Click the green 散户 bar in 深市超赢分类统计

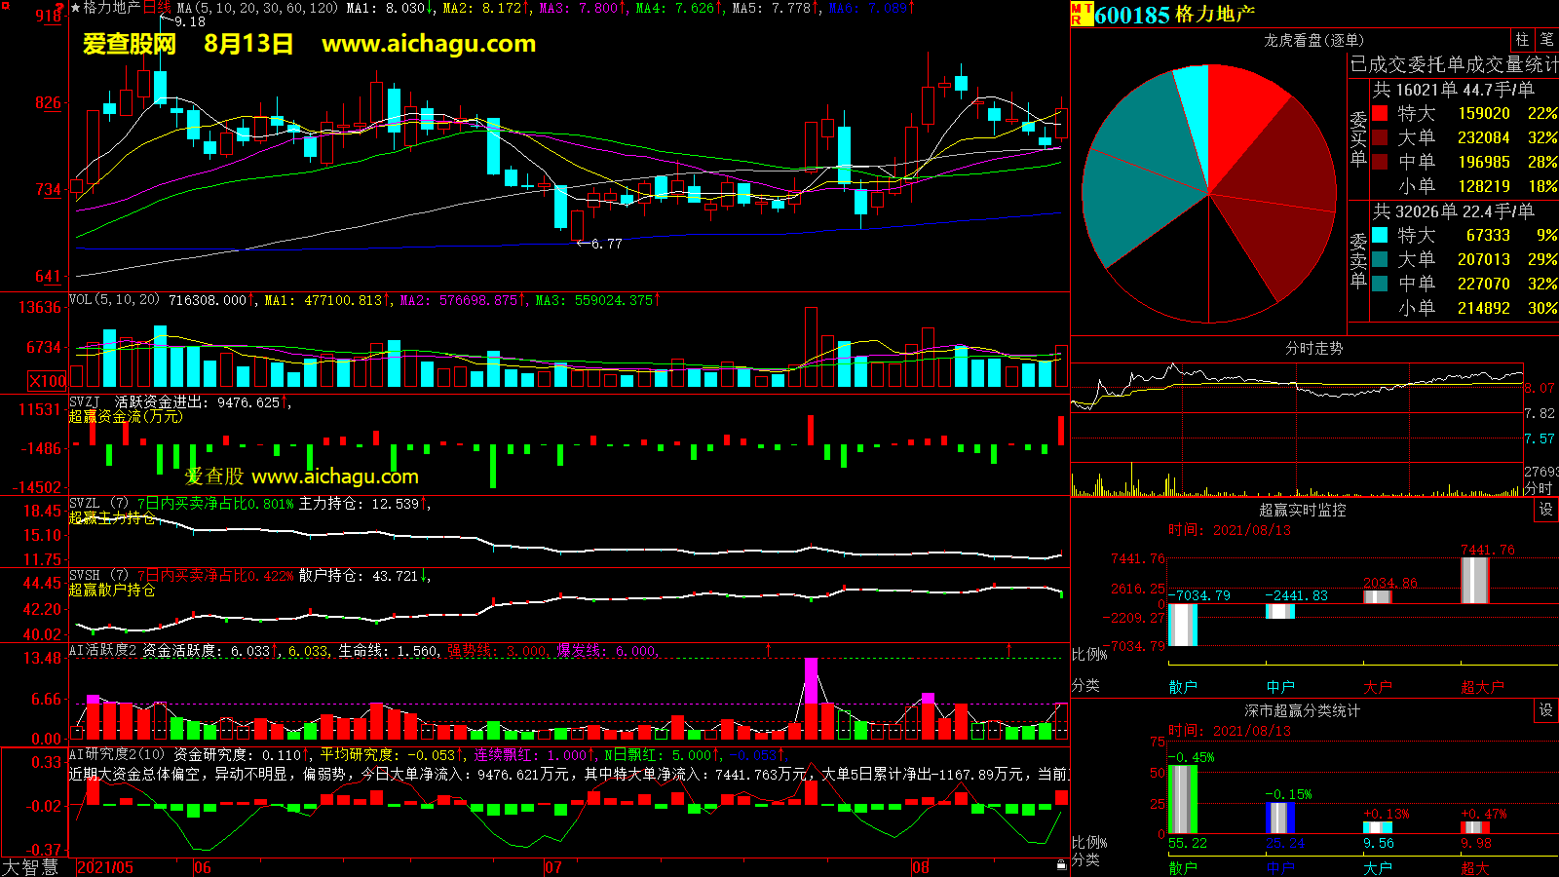[x=1182, y=799]
